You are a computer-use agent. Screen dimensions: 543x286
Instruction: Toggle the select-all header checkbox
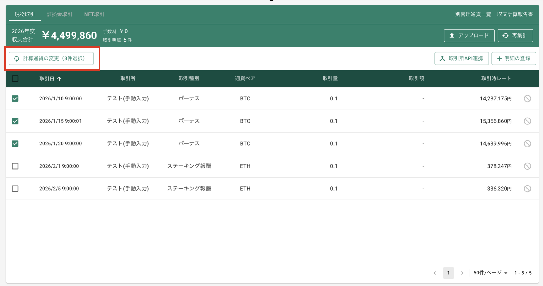pyautogui.click(x=15, y=79)
